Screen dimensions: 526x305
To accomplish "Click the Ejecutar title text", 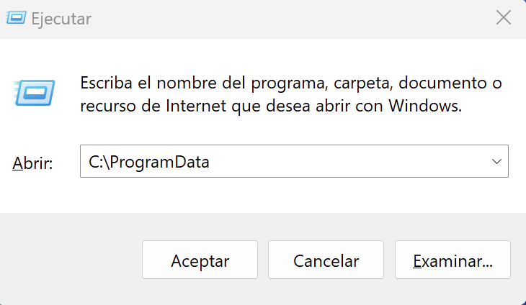I will 61,19.
